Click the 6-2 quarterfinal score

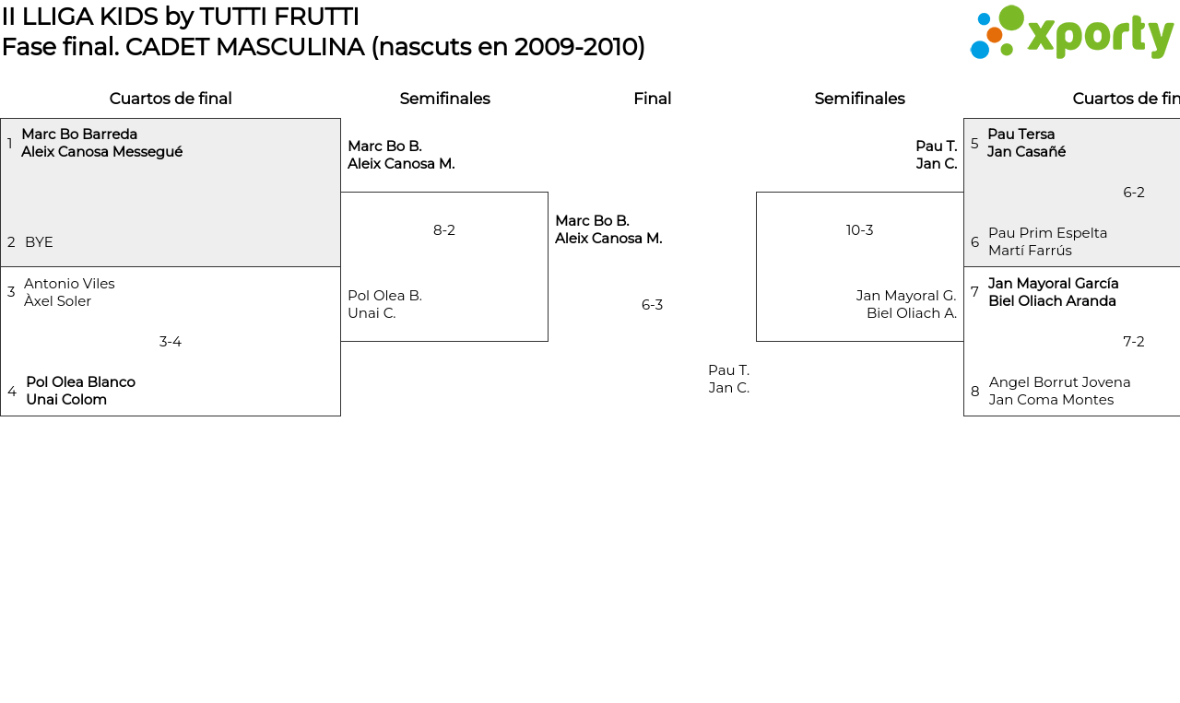[x=1133, y=193]
